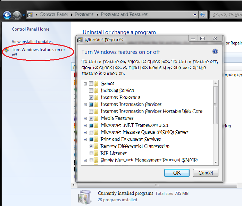Check Internet Information Services Hostable Web Core
This screenshot has width=242, height=206.
coord(91,112)
